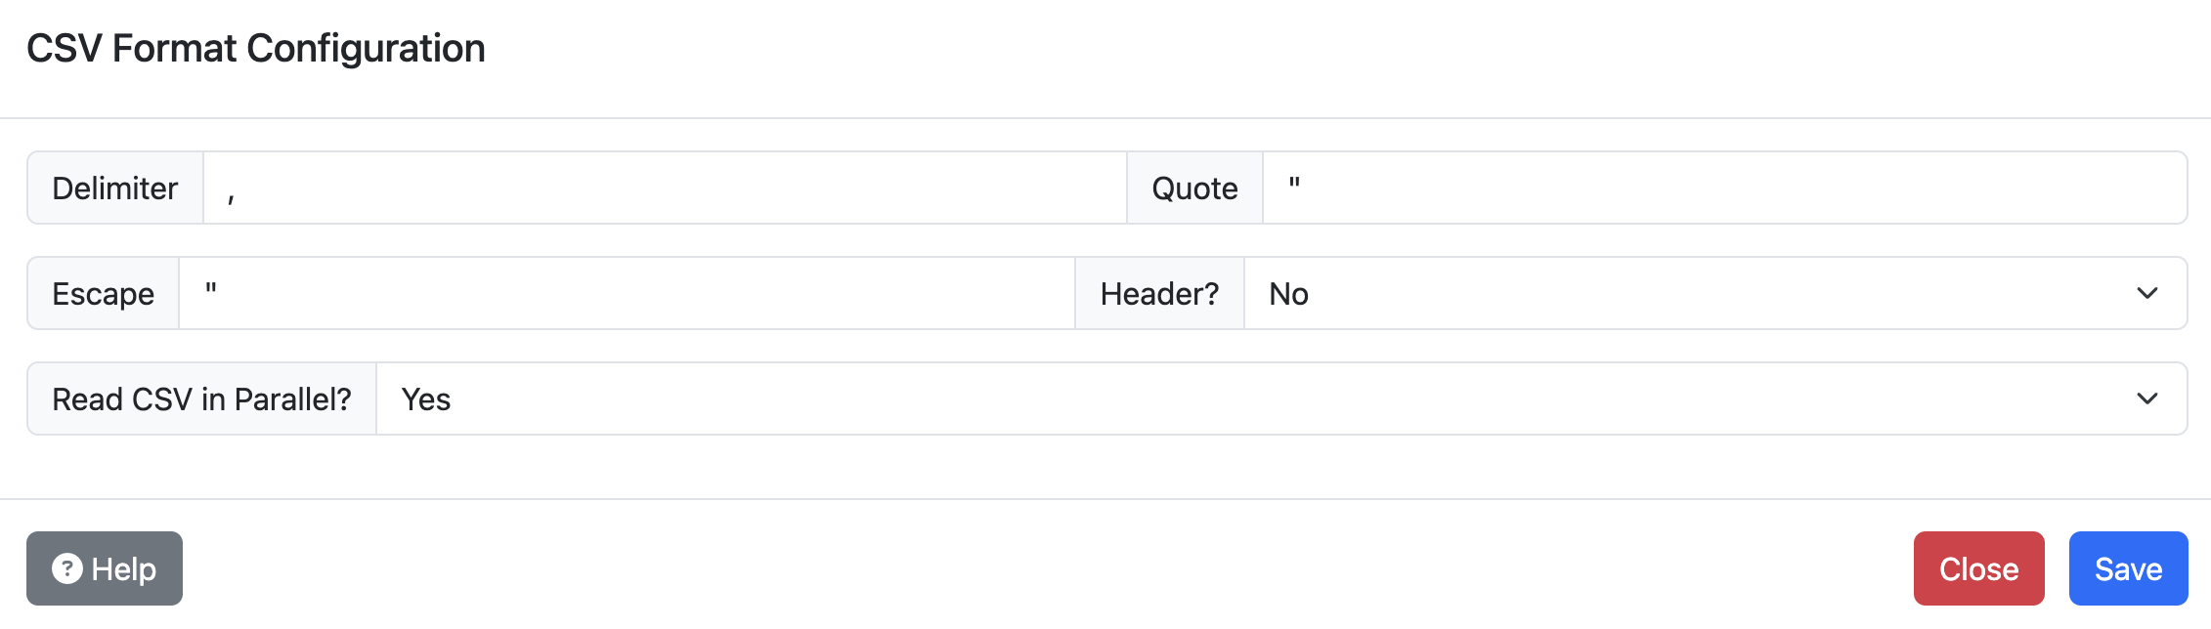Open the Header? dropdown
Viewport: 2211px width, 629px height.
1714,293
